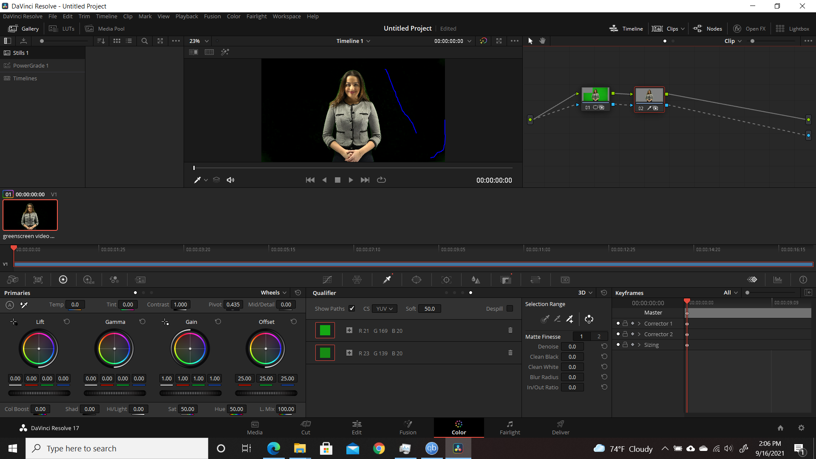Screen dimensions: 816x459
Task: Open the Key palette icon
Action: (x=506, y=280)
